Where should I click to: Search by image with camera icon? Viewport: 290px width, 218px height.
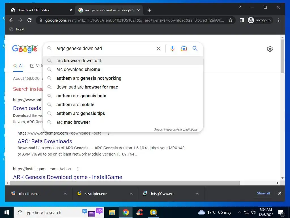click(184, 49)
